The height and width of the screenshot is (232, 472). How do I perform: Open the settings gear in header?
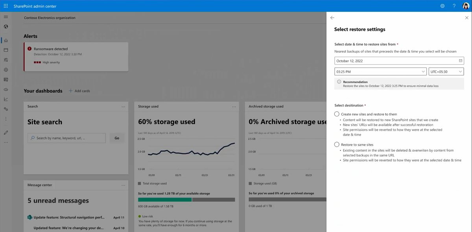coord(442,6)
